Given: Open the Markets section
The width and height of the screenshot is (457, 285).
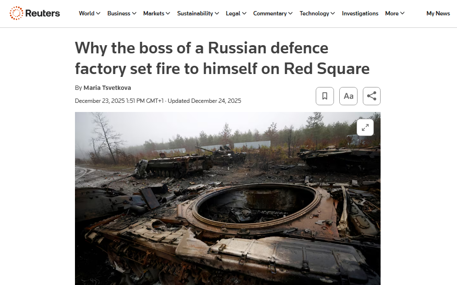Looking at the screenshot, I should click(x=154, y=13).
